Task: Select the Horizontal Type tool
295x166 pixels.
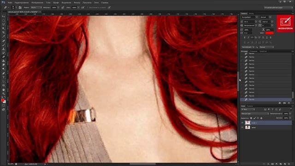Action: pyautogui.click(x=3, y=77)
